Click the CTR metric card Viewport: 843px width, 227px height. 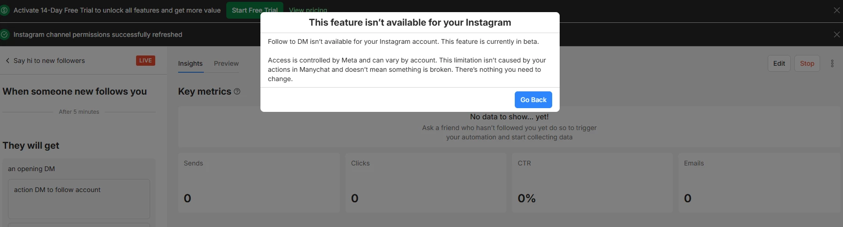[x=592, y=183]
